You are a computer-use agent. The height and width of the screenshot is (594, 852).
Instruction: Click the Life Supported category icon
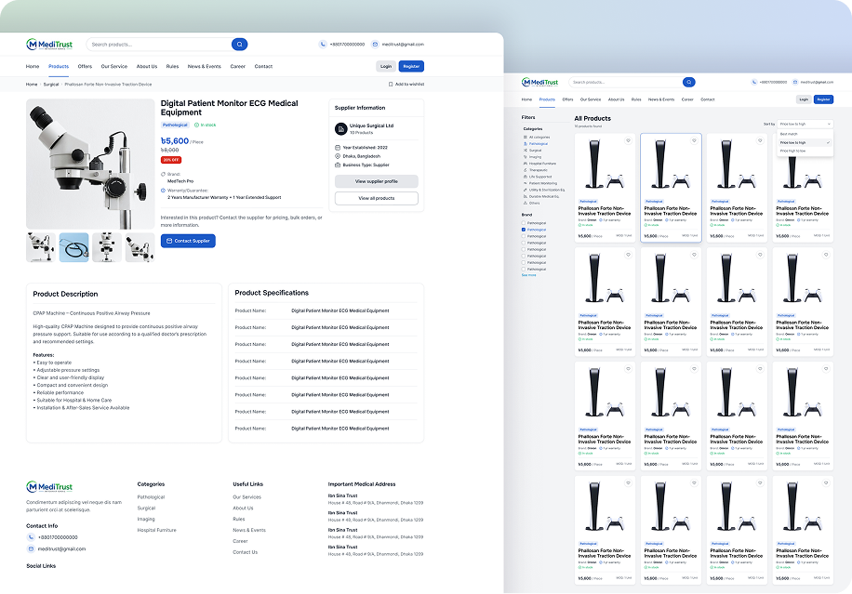526,177
